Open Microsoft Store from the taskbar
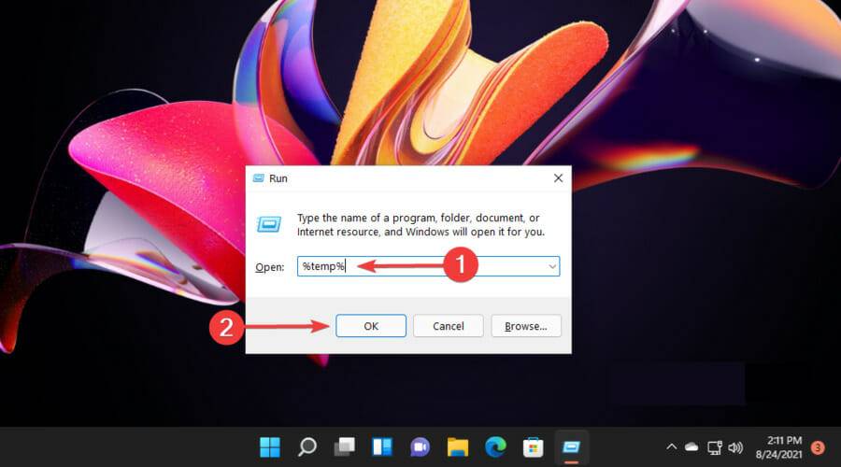Viewport: 841px width, 467px height. pos(534,447)
